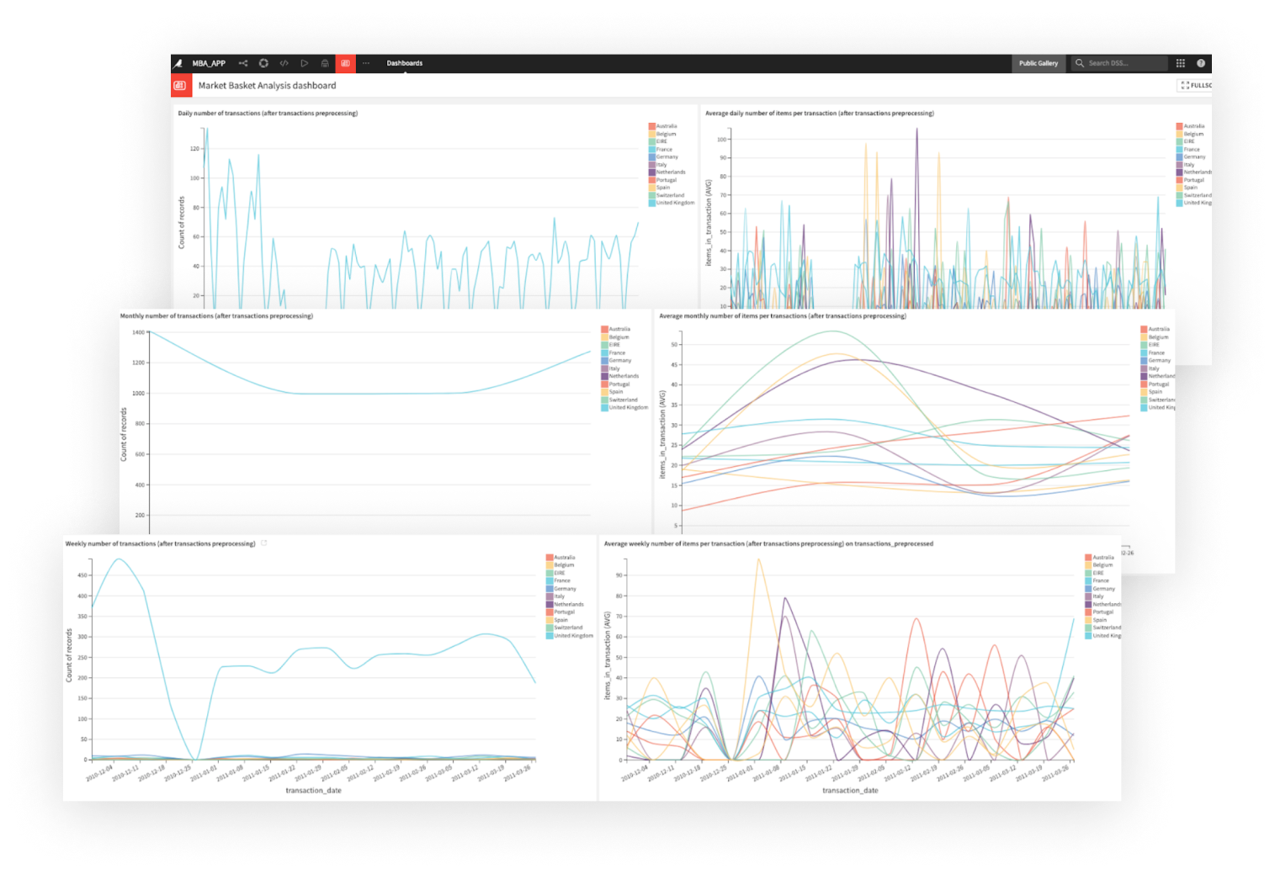Open the circular Lab icon in navbar
The image size is (1275, 874).
(263, 63)
